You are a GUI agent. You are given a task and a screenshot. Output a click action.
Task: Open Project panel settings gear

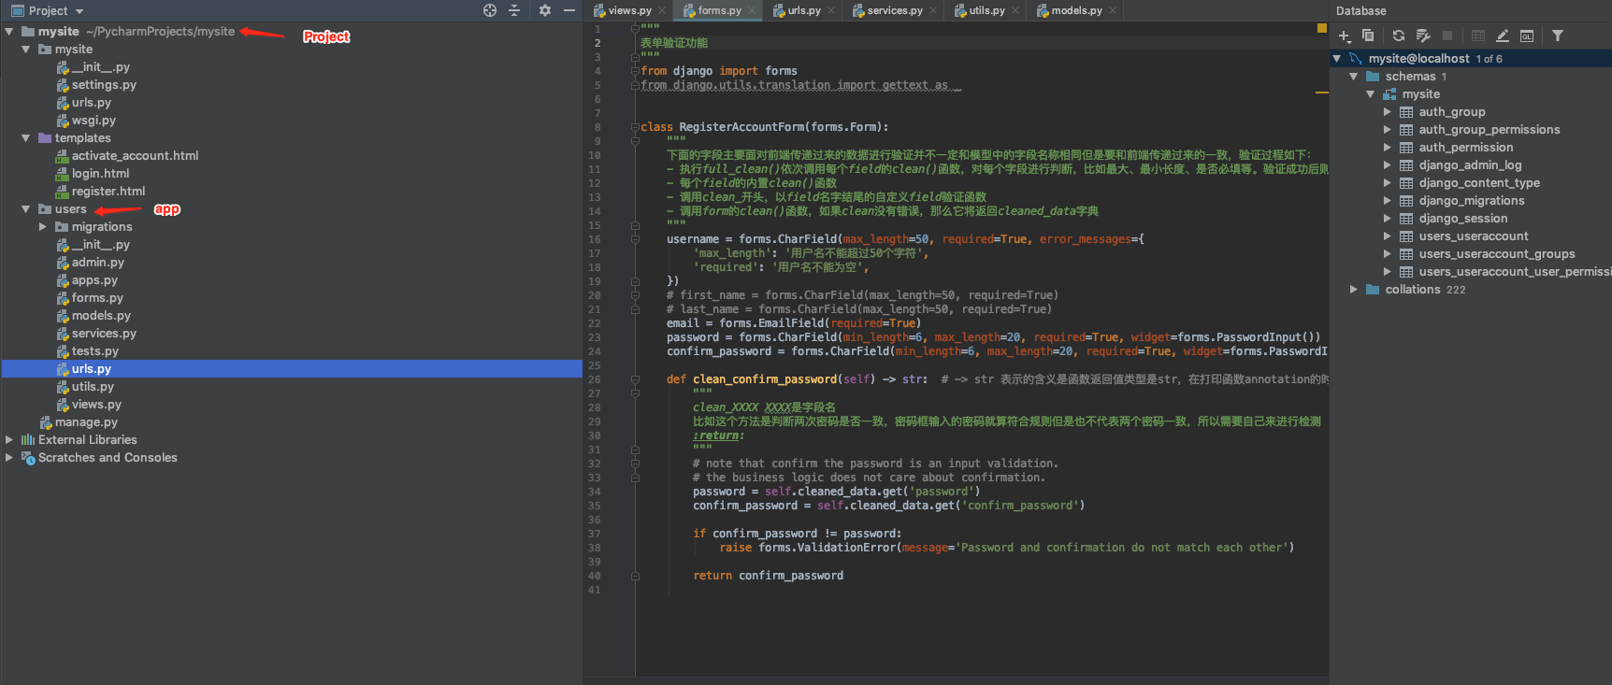(x=545, y=10)
